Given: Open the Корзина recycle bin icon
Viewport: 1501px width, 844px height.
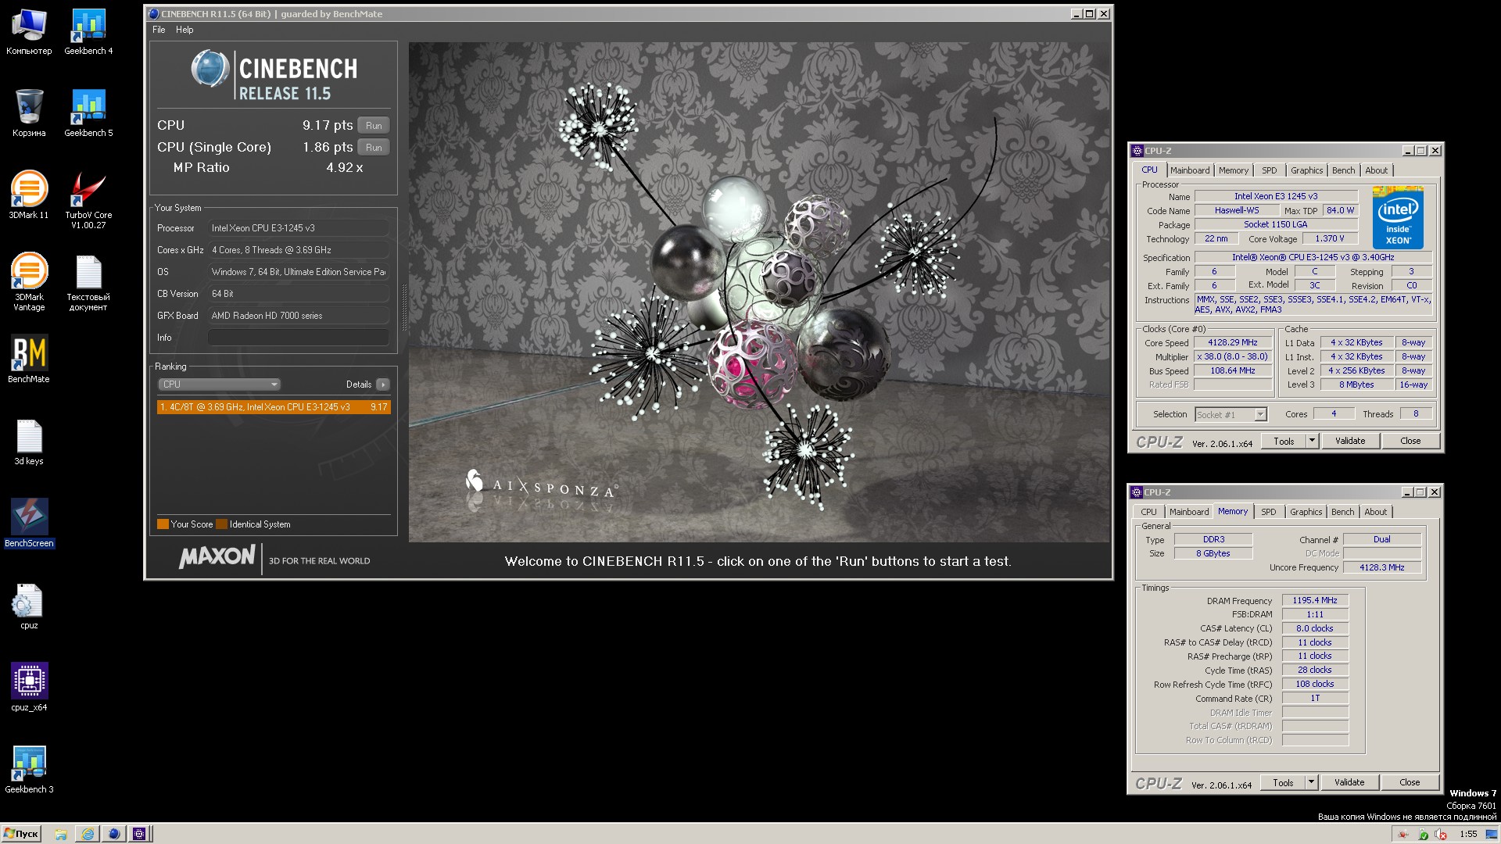Looking at the screenshot, I should [x=29, y=113].
